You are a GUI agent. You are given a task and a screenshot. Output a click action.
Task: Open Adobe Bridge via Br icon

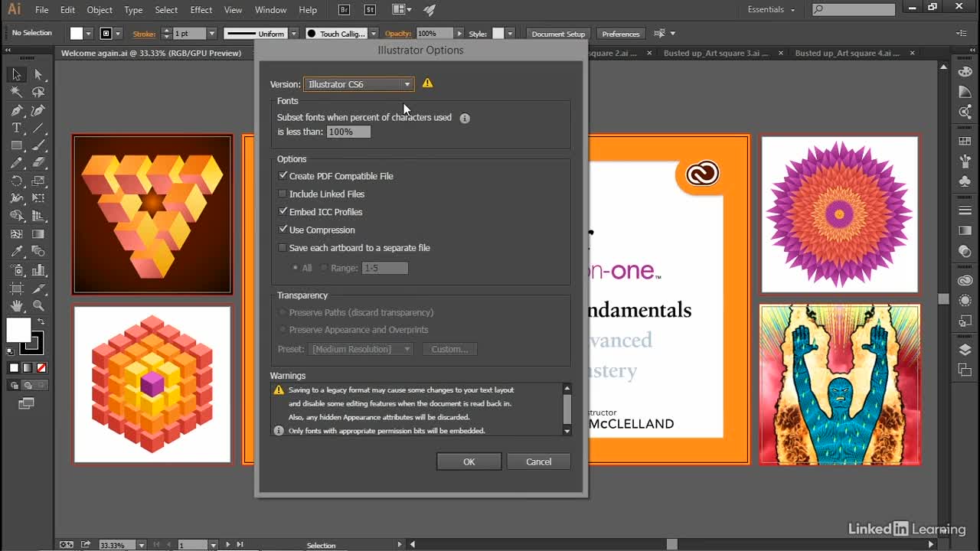(x=345, y=10)
